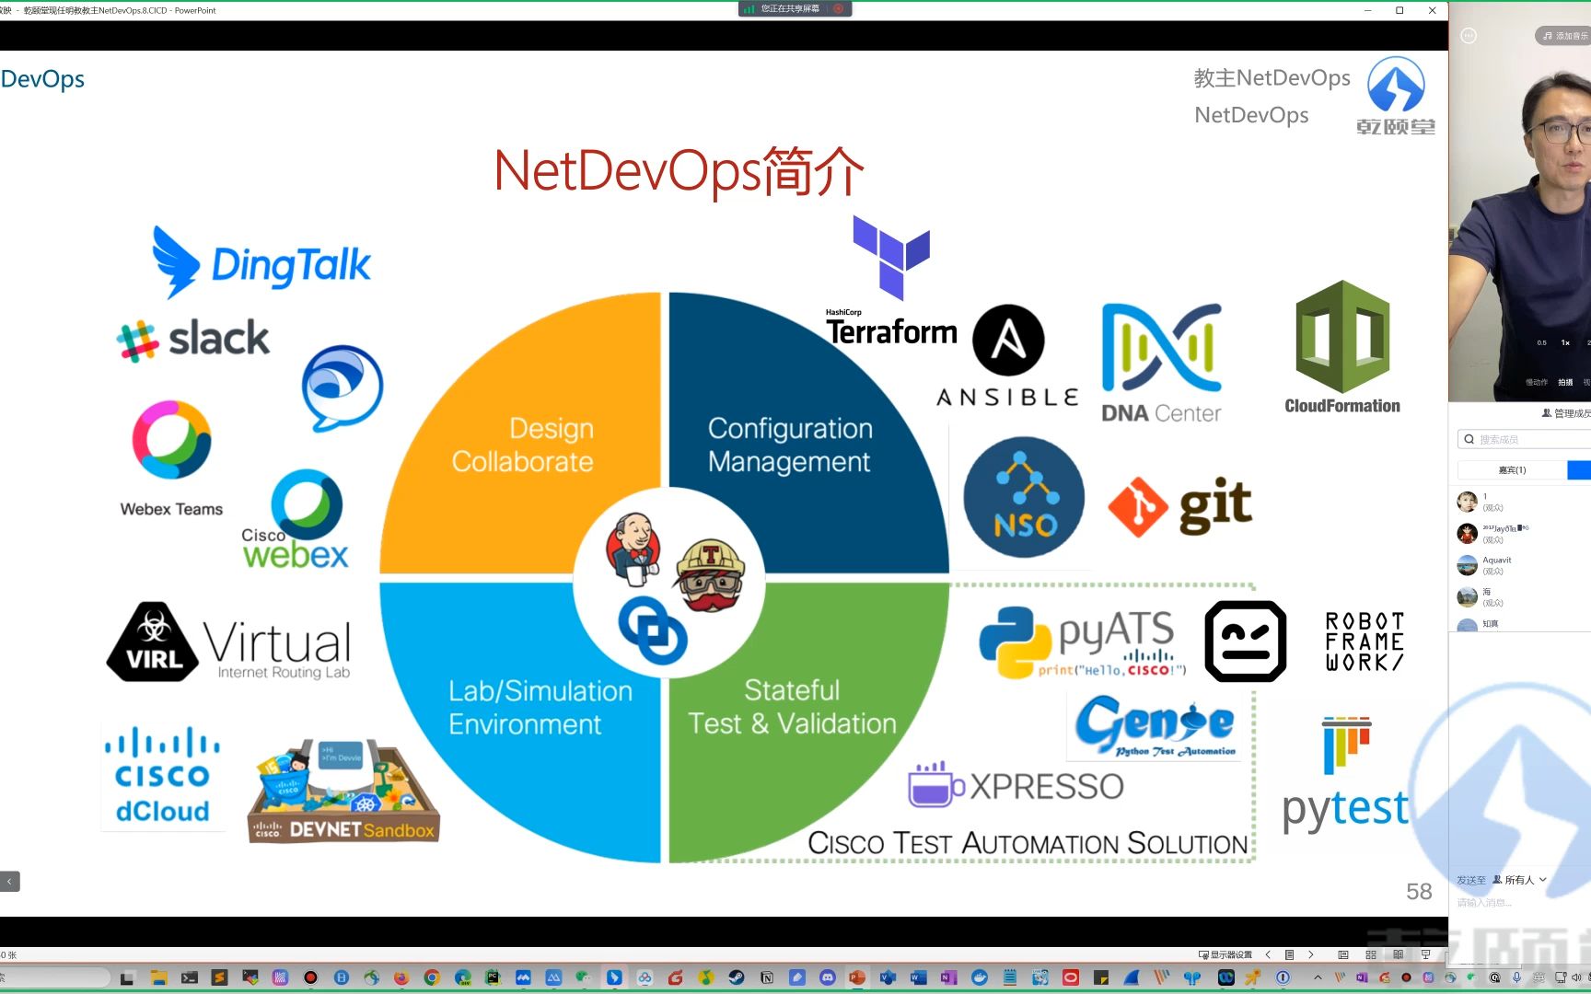Image resolution: width=1591 pixels, height=994 pixels.
Task: Click the slack logo on the slide
Action: [193, 339]
